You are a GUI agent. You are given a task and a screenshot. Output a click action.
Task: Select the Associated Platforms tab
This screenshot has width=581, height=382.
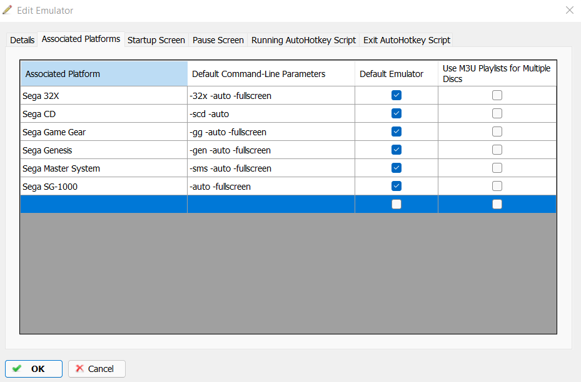81,39
